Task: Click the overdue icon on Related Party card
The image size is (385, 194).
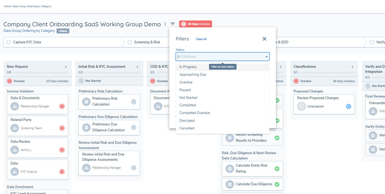Action: point(62,128)
